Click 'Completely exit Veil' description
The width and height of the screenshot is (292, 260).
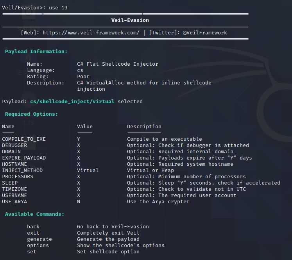click(x=108, y=233)
